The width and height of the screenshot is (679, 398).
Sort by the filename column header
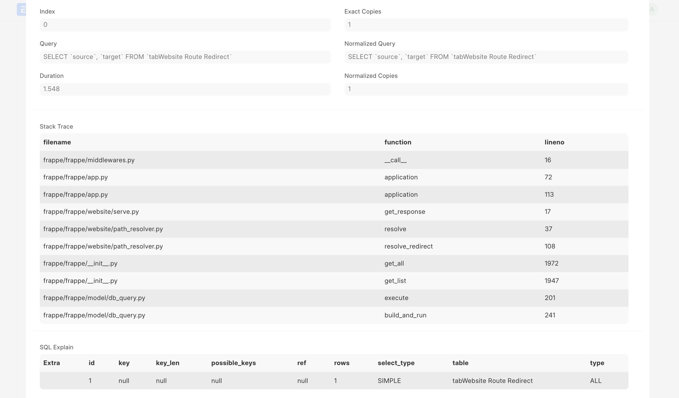click(57, 142)
